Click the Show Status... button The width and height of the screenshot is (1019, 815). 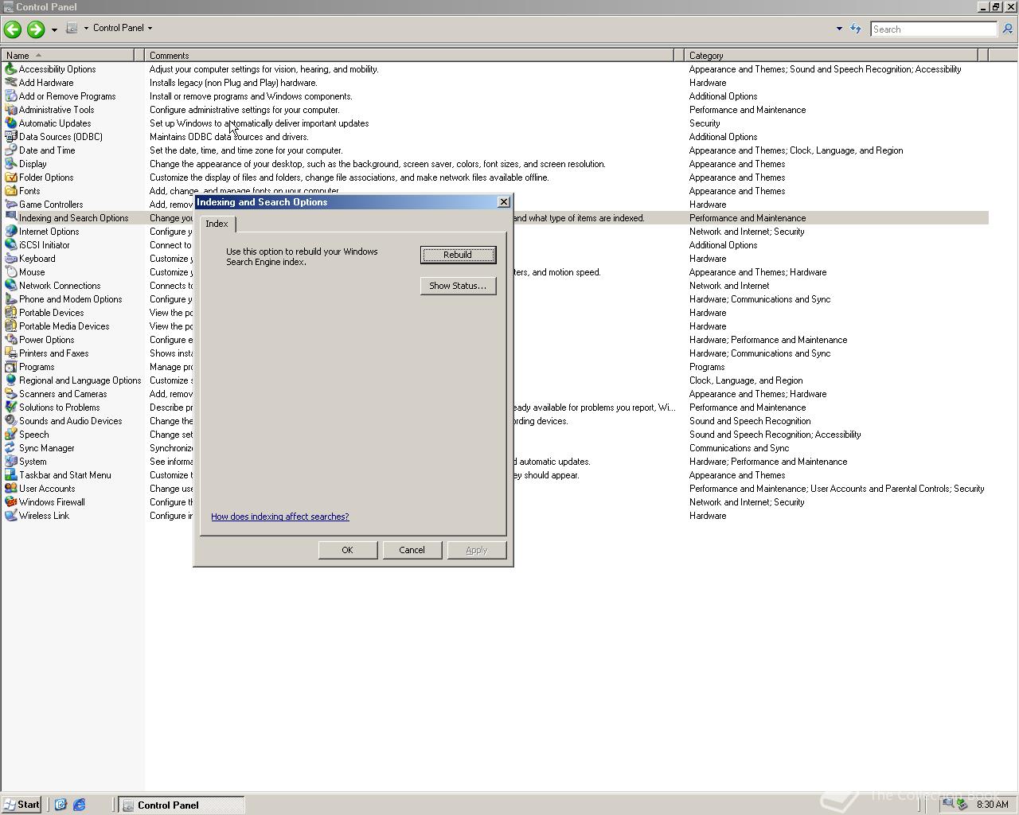[458, 286]
